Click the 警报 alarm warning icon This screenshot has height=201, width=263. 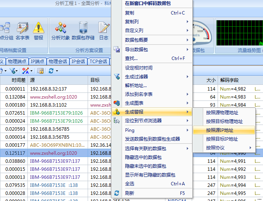point(38,30)
